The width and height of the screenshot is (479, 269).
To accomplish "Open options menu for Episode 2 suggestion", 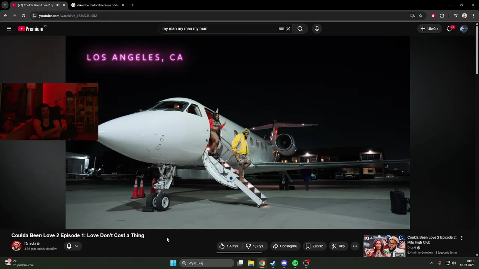I will coord(461,238).
